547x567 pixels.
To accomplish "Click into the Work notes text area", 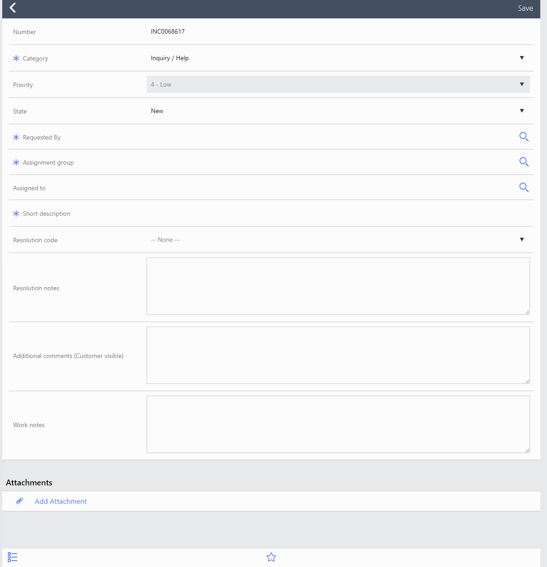I will [x=338, y=424].
